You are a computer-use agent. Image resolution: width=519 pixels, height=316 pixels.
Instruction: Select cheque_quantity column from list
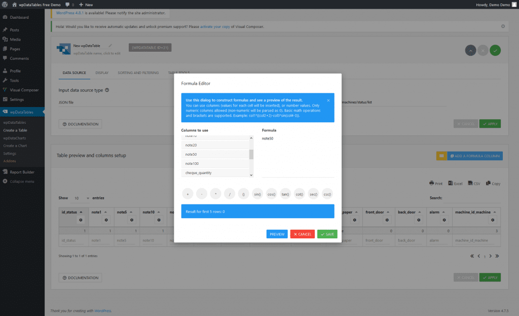tap(215, 173)
